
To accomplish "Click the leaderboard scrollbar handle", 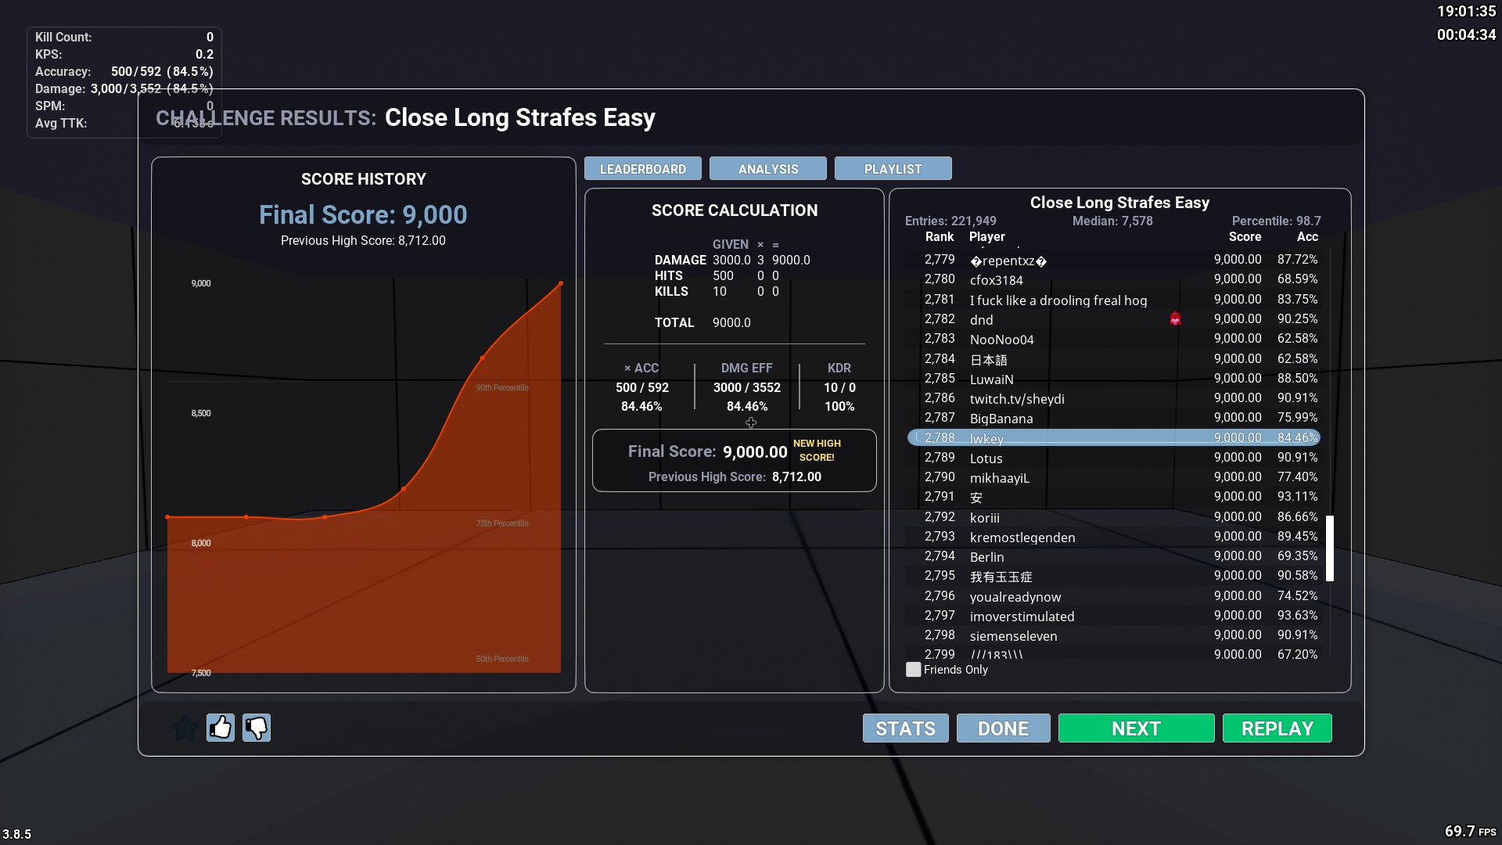I will click(1330, 548).
